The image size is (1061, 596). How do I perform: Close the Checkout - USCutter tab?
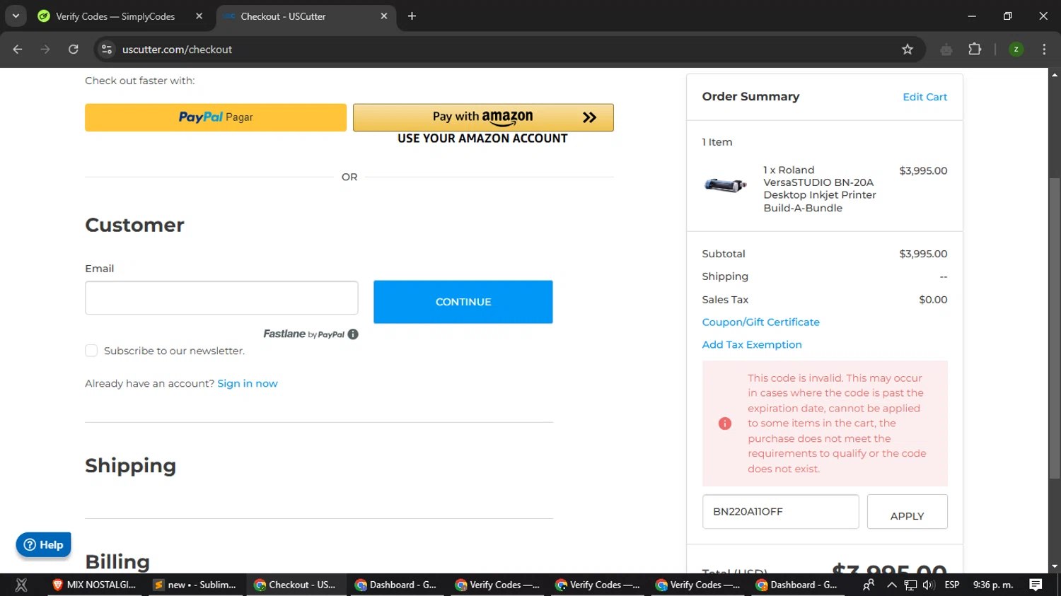tap(384, 16)
